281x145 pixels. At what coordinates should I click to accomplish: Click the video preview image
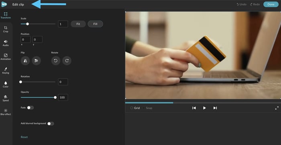pyautogui.click(x=203, y=55)
